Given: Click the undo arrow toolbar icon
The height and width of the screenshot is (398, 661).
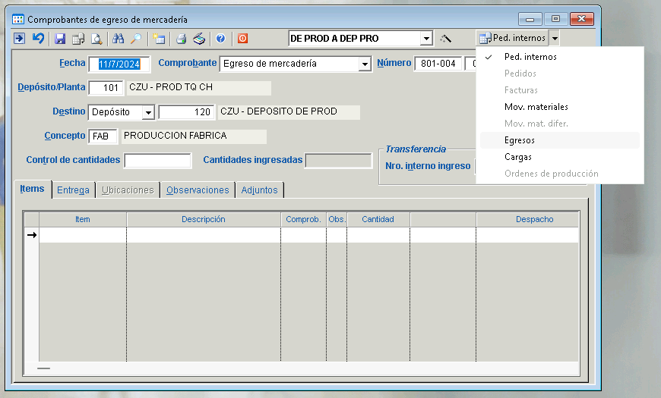Looking at the screenshot, I should tap(37, 39).
